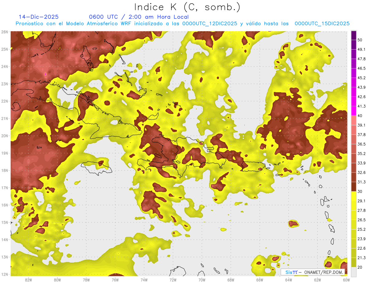Pick the dark brown colorbar segment between 30 and 31.3
The height and width of the screenshot is (284, 368).
tap(354, 187)
